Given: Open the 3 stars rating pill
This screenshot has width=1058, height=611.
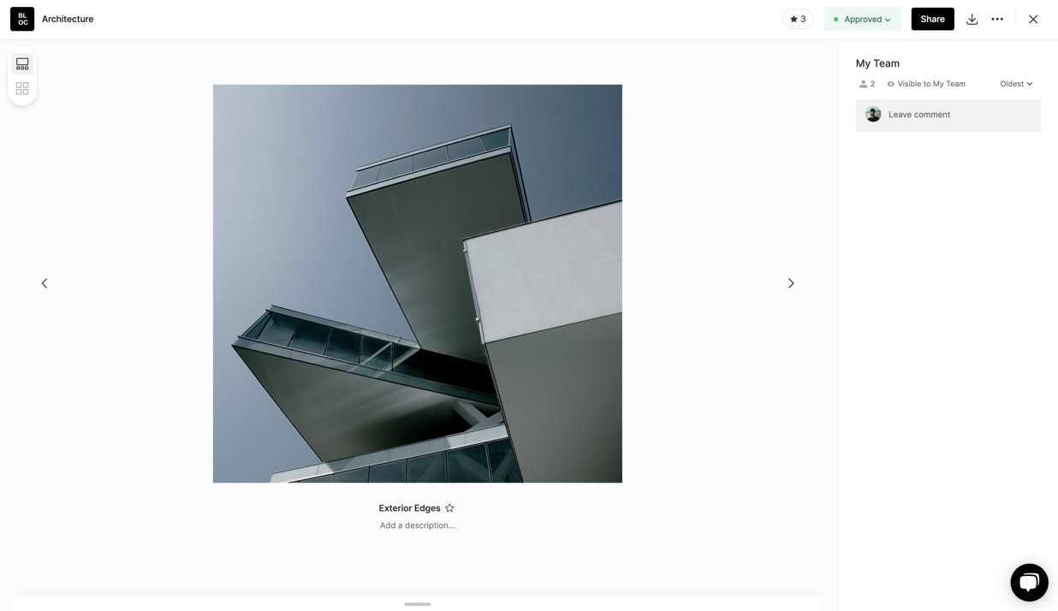Looking at the screenshot, I should tap(797, 19).
